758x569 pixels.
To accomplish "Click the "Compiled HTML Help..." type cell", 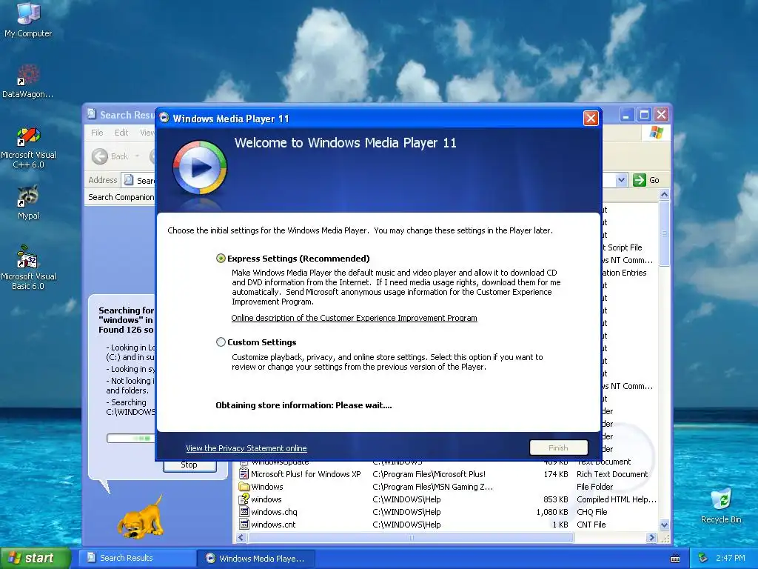I will point(617,499).
